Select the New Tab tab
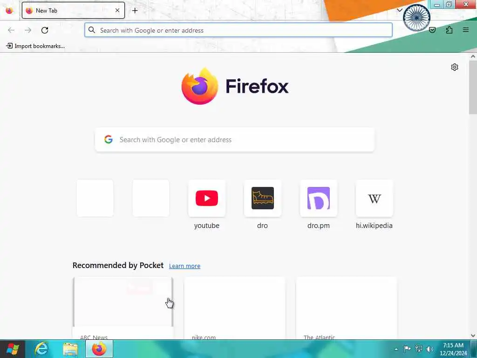The width and height of the screenshot is (477, 358). point(73,10)
